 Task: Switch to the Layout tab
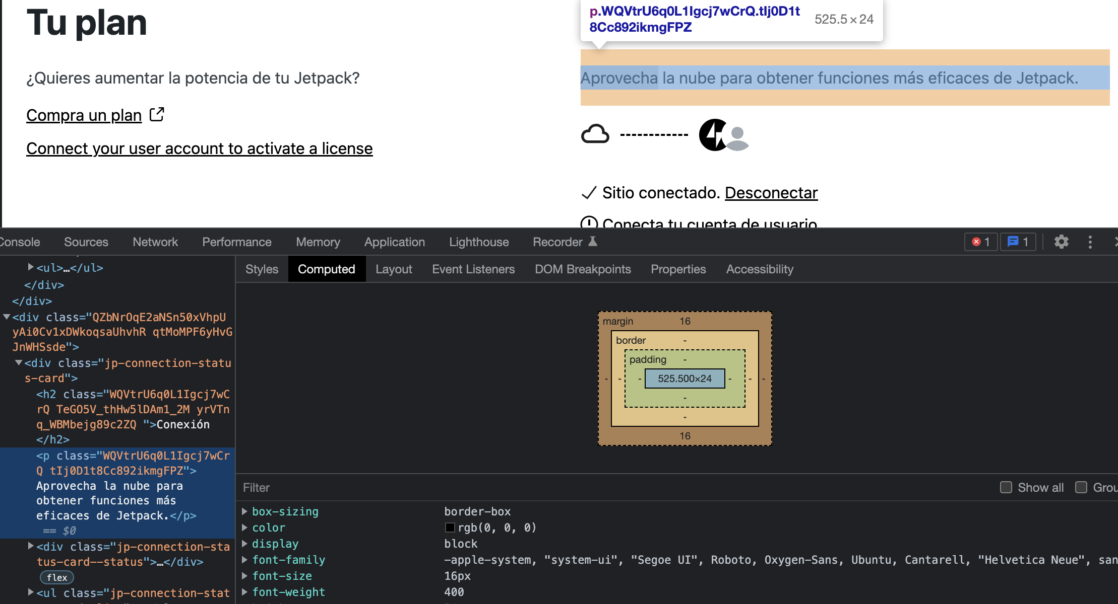(394, 269)
